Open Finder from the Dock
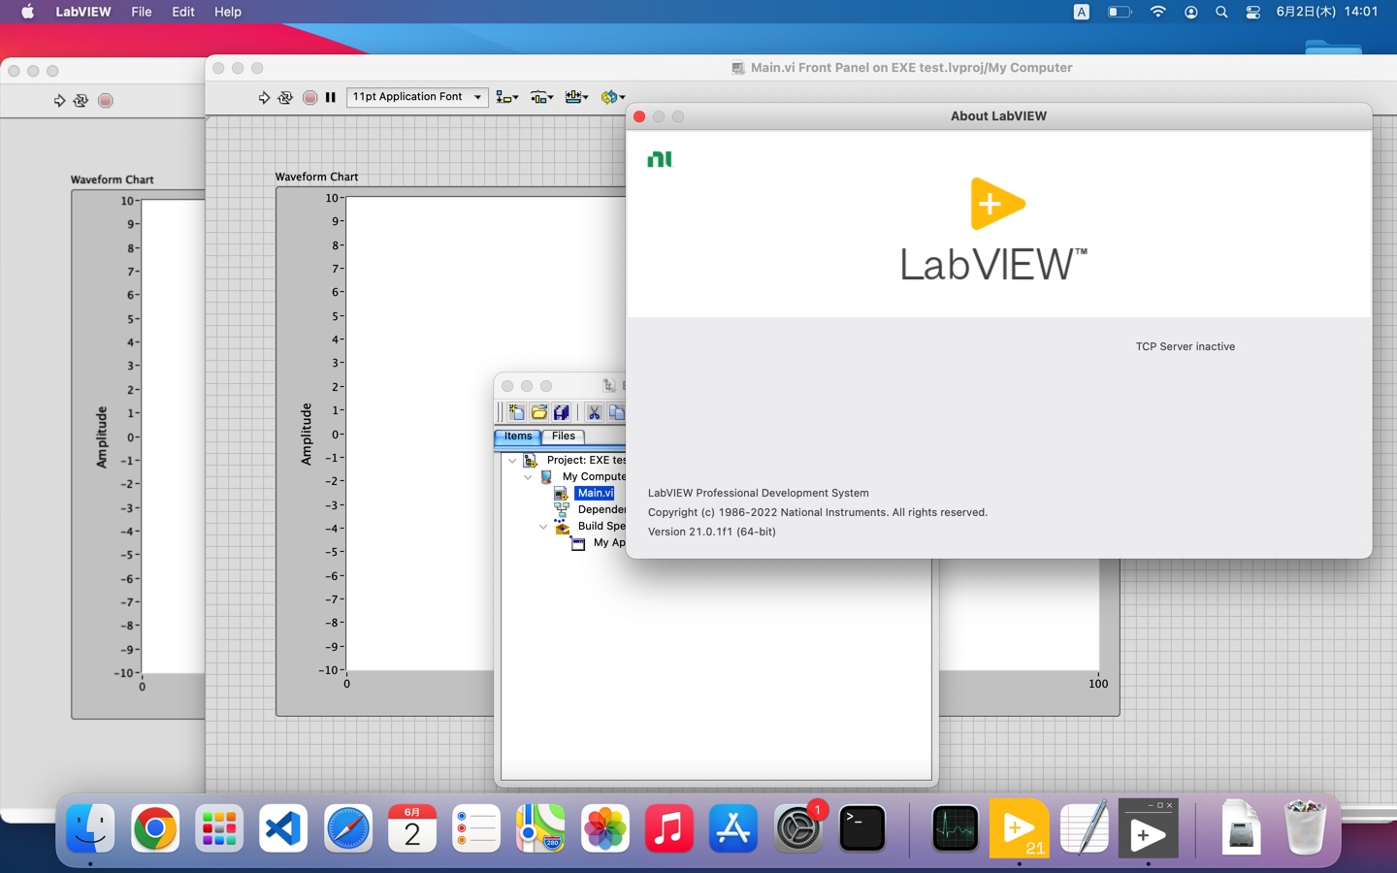The image size is (1397, 873). pyautogui.click(x=90, y=829)
